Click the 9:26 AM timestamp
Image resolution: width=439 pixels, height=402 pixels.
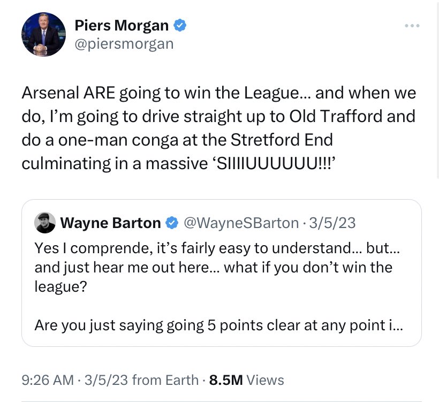click(x=48, y=380)
